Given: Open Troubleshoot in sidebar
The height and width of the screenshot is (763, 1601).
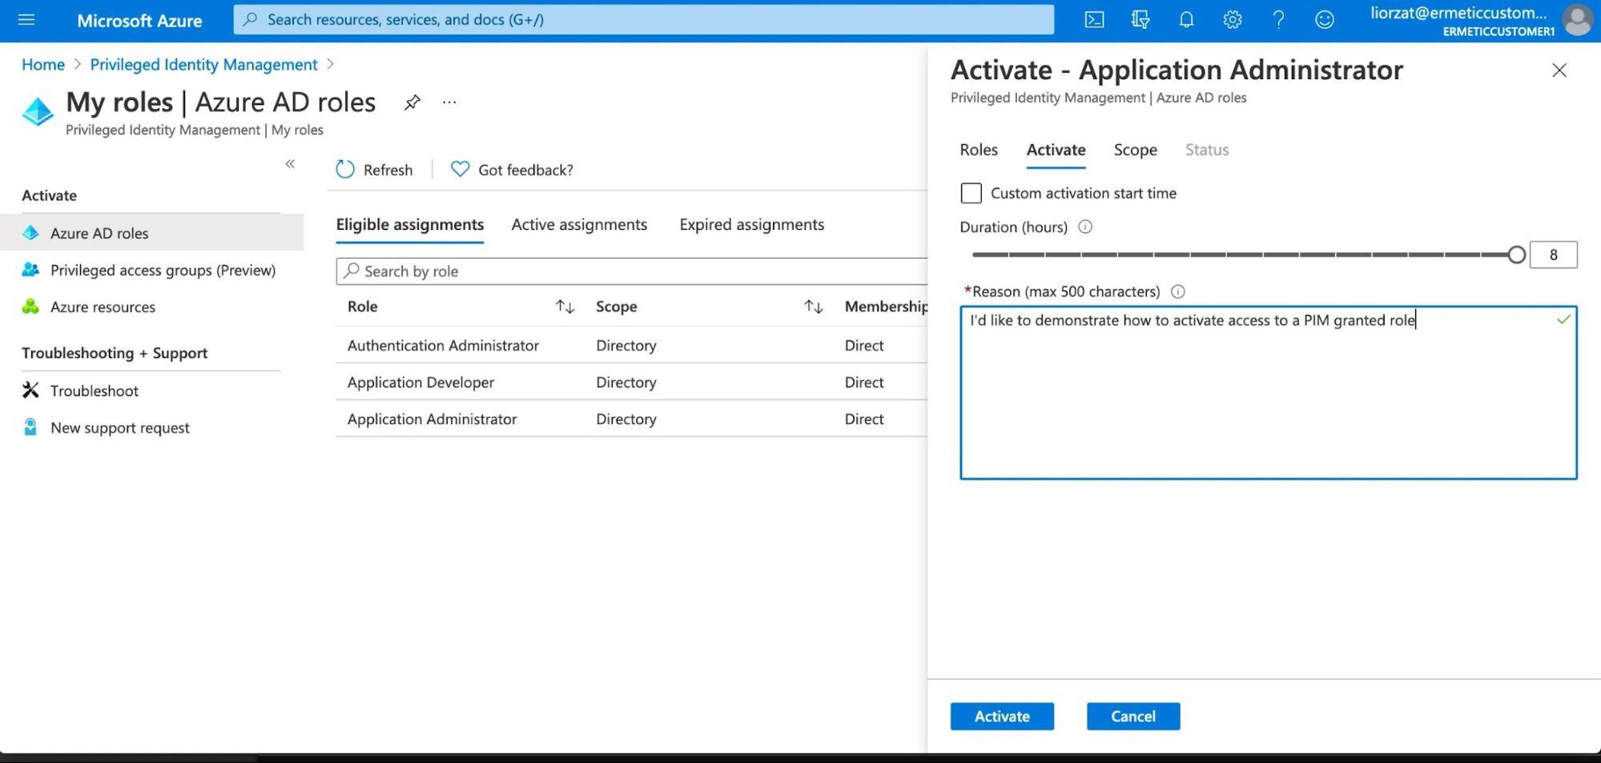Looking at the screenshot, I should (151, 391).
